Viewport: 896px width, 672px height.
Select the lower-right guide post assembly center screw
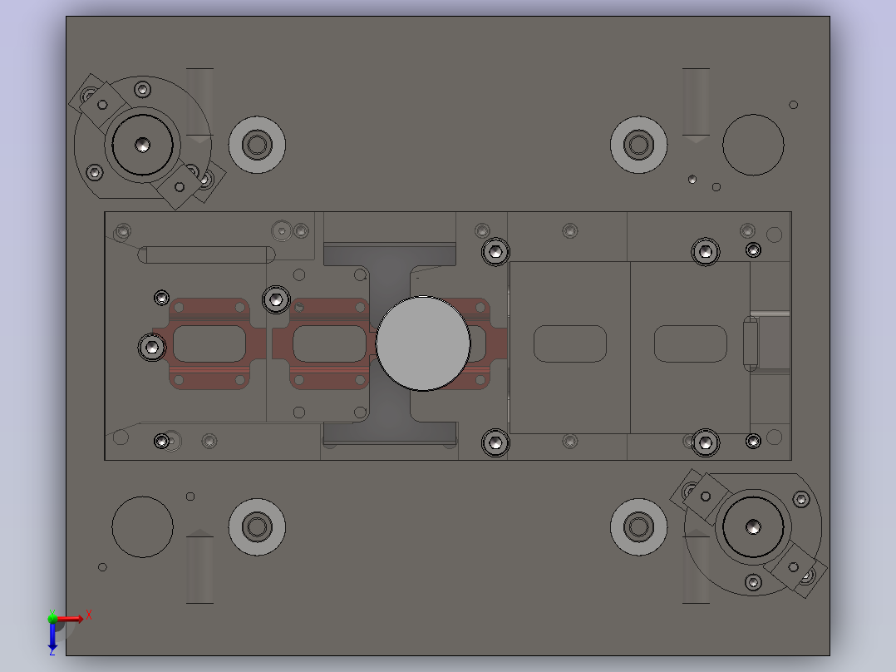click(x=753, y=526)
